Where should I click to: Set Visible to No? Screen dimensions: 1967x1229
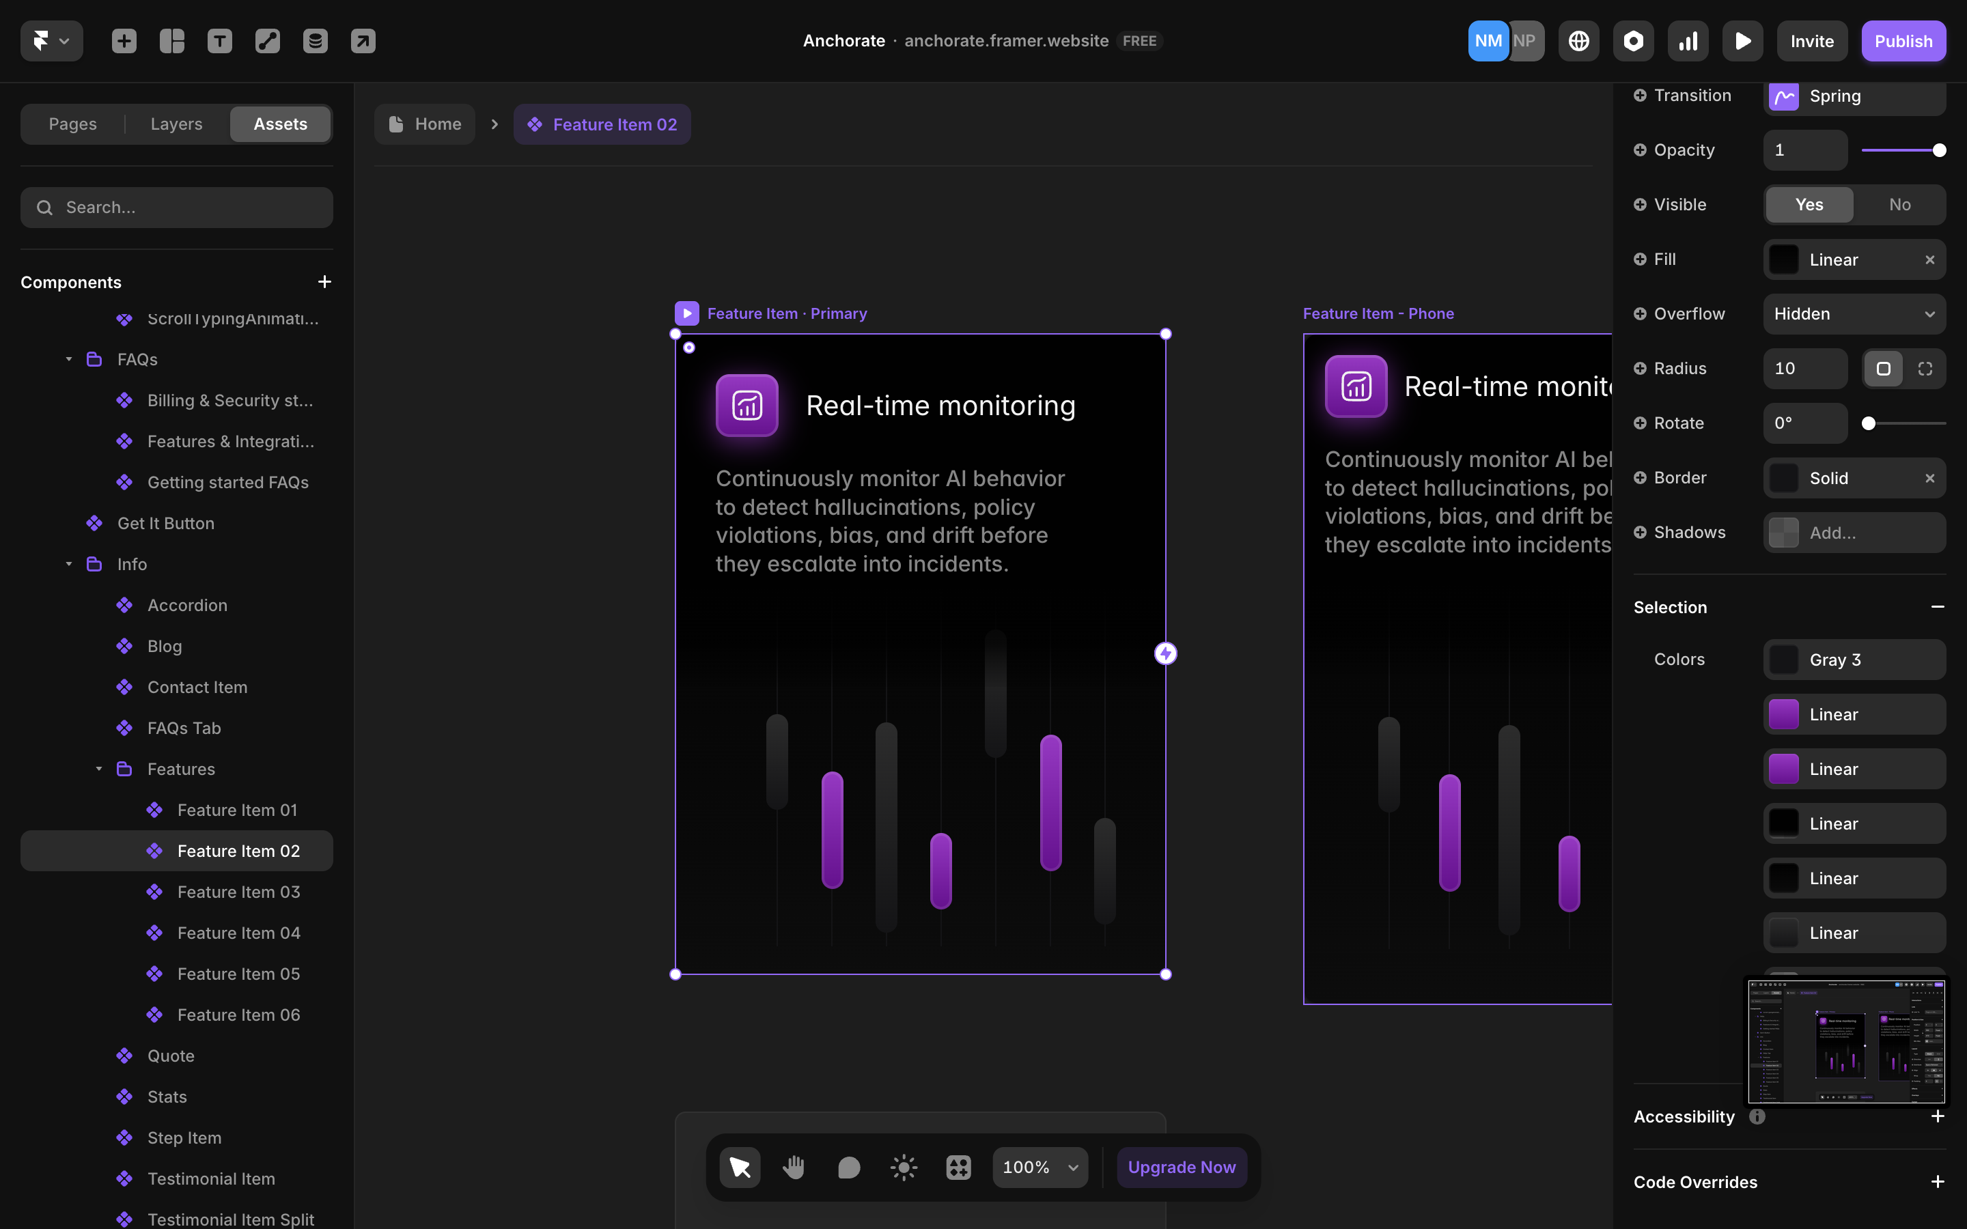pyautogui.click(x=1899, y=205)
